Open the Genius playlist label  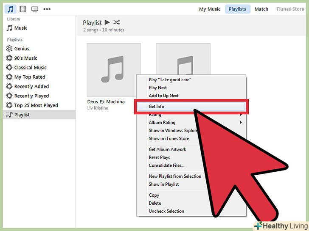[x=22, y=49]
